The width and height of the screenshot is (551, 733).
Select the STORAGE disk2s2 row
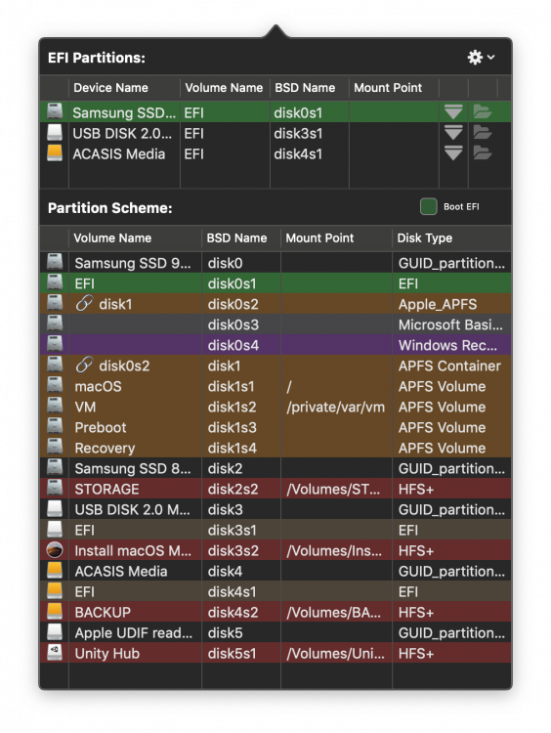pos(275,489)
